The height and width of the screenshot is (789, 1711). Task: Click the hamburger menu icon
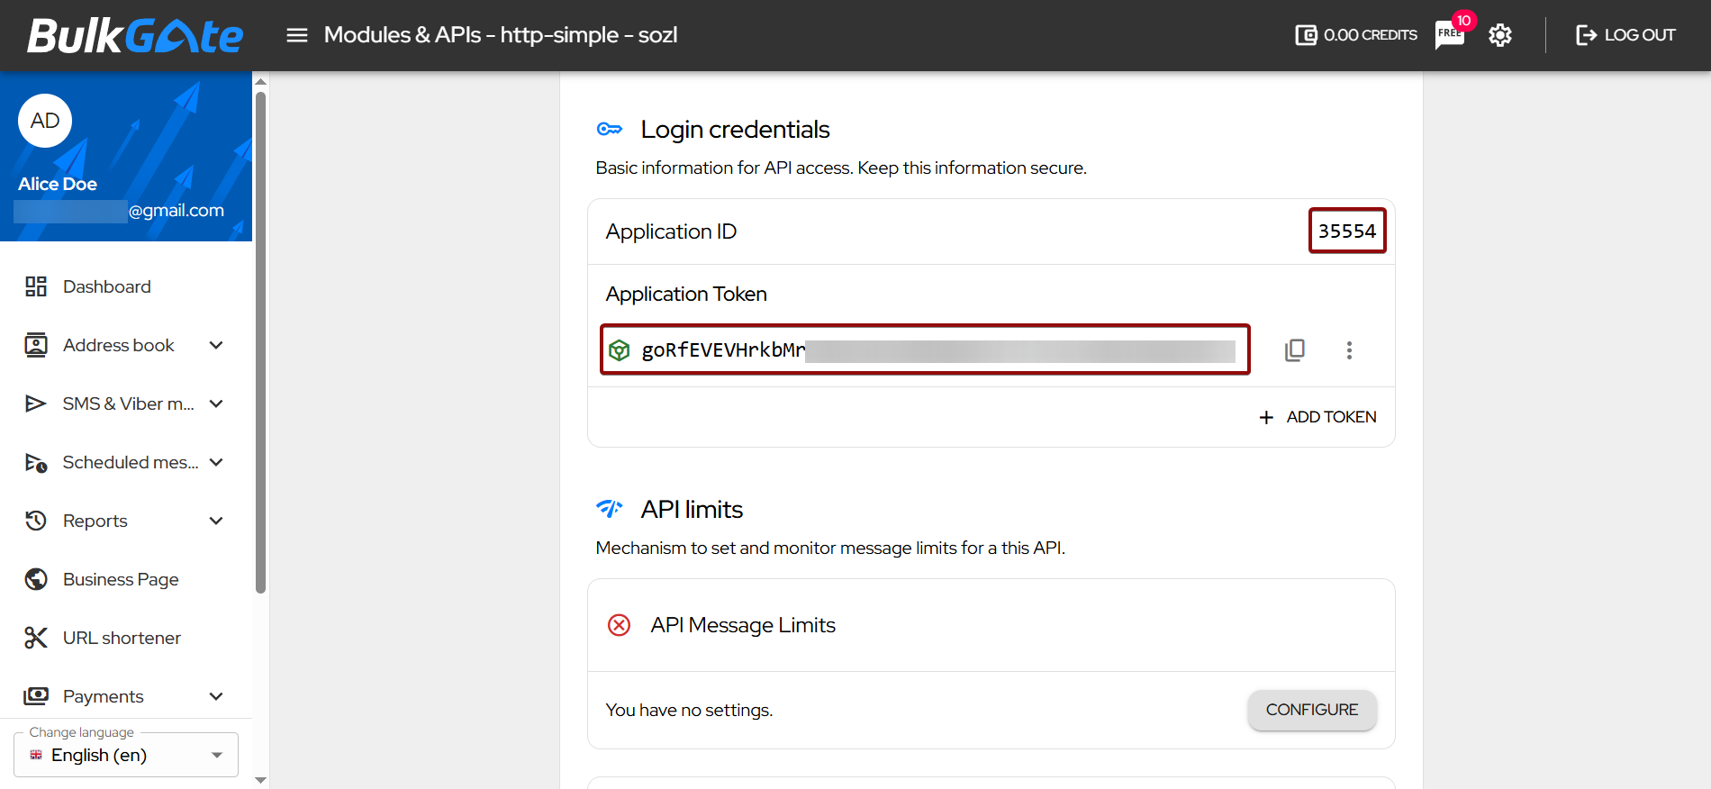coord(296,35)
